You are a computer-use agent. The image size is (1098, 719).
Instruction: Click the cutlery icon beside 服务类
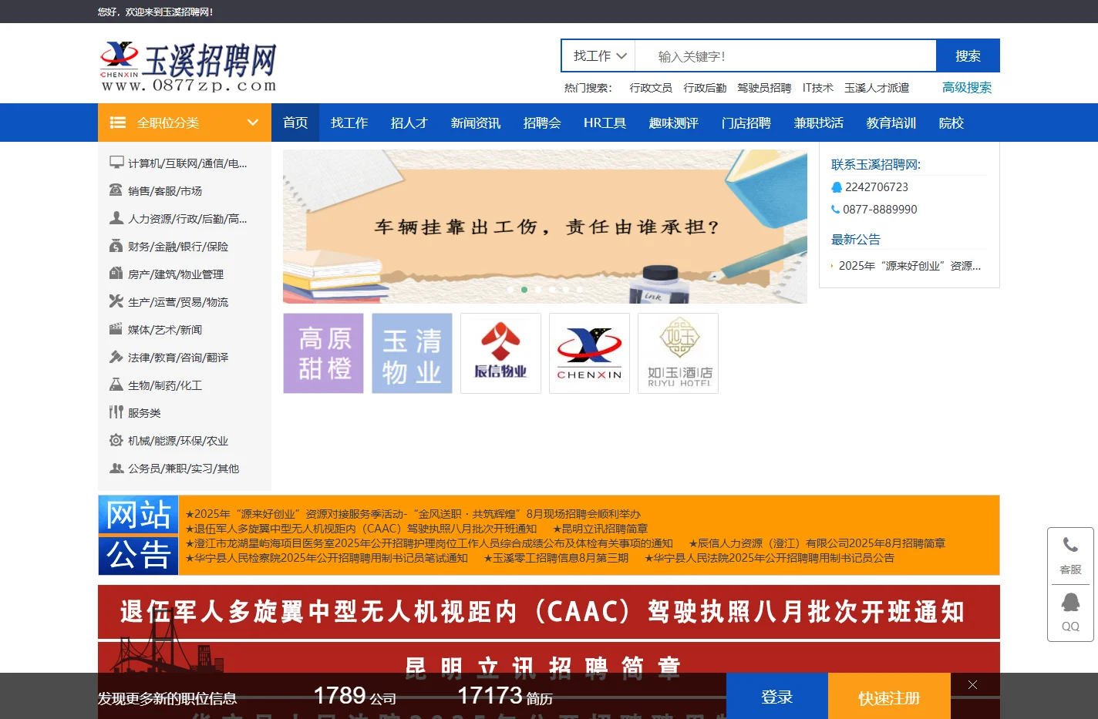click(x=116, y=412)
